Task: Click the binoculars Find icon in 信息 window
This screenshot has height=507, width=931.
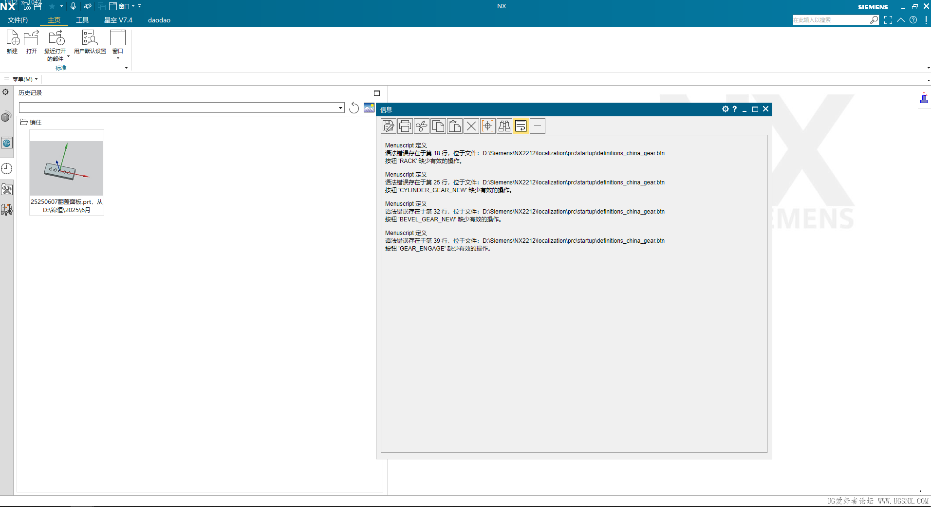Action: click(504, 127)
